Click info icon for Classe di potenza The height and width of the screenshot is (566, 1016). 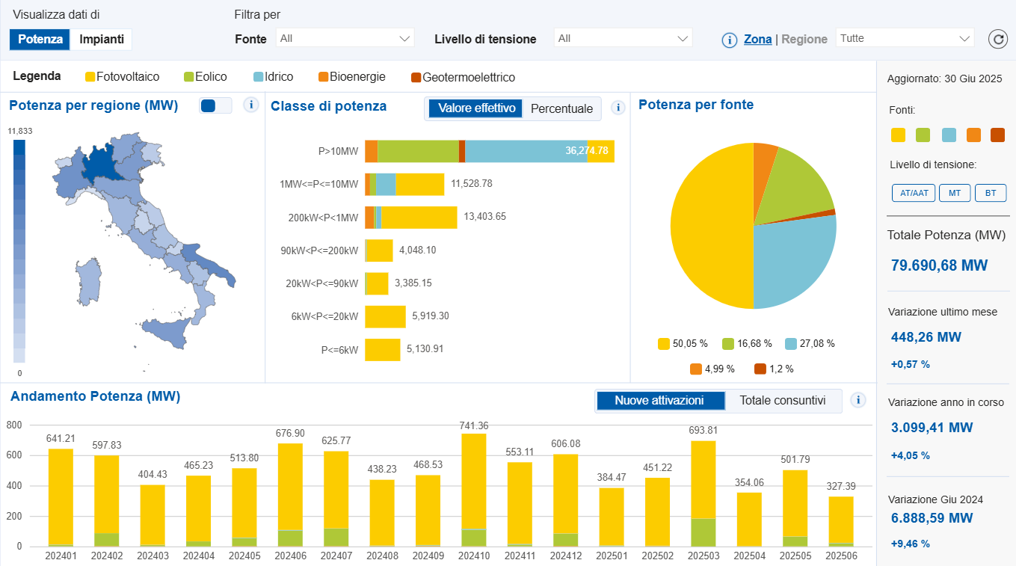618,108
